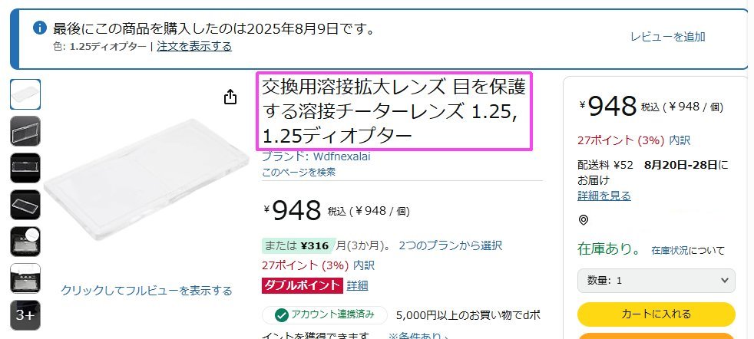Viewport: 754px width, 339px height.
Task: Open the 在庫状況 stock status link
Action: (x=670, y=250)
